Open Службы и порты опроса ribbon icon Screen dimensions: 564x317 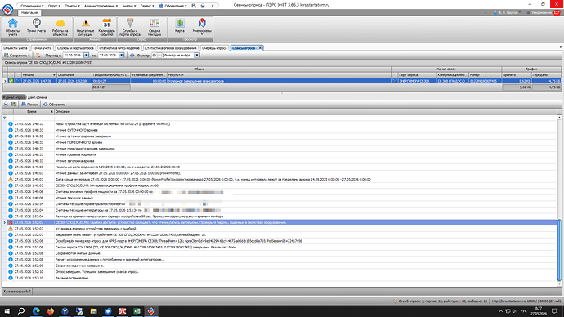click(130, 27)
